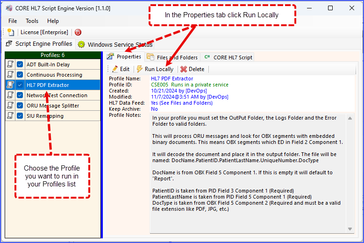Minimize the CORE HL7 Script Engine window
364x243 pixels.
309,8
